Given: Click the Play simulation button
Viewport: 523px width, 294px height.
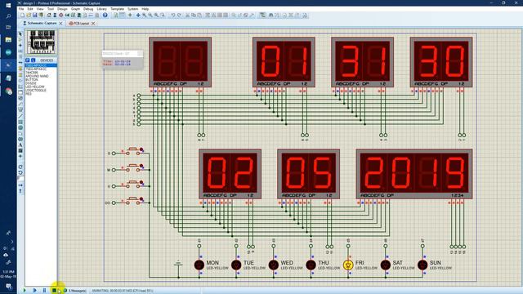Looking at the screenshot, I should tap(25, 291).
